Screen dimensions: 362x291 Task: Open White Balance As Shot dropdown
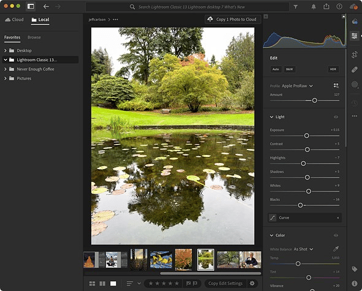[x=303, y=249]
